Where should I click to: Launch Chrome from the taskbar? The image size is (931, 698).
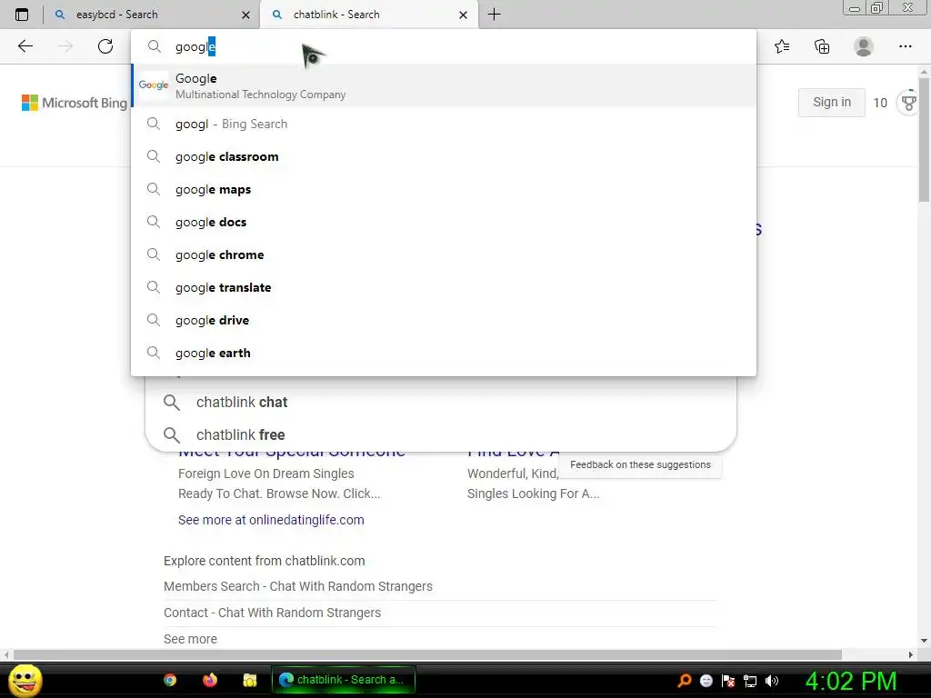170,680
